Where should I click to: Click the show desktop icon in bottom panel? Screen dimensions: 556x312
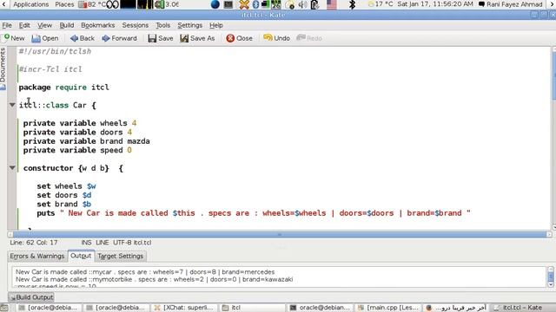(x=4, y=308)
